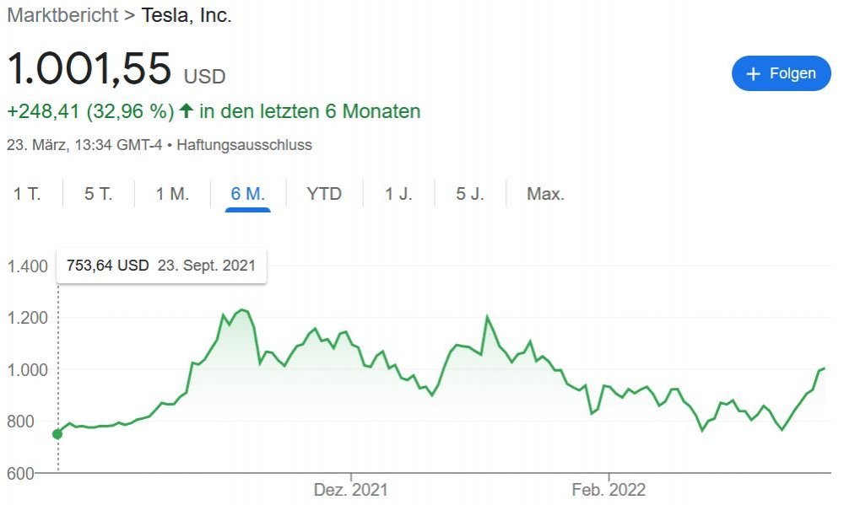
Task: Click the green start point dot on chart
Action: (x=57, y=433)
